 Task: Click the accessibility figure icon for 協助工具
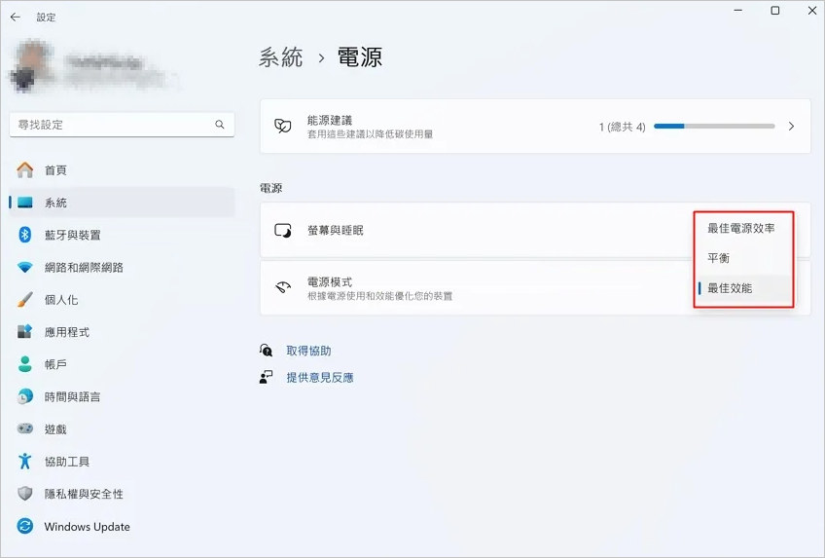pos(24,462)
